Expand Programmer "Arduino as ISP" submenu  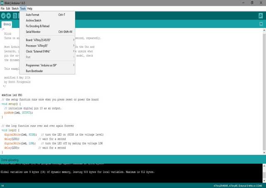(47, 65)
